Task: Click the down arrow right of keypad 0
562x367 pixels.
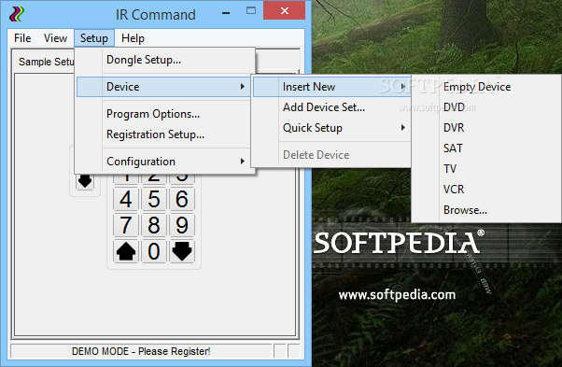Action: click(x=182, y=251)
